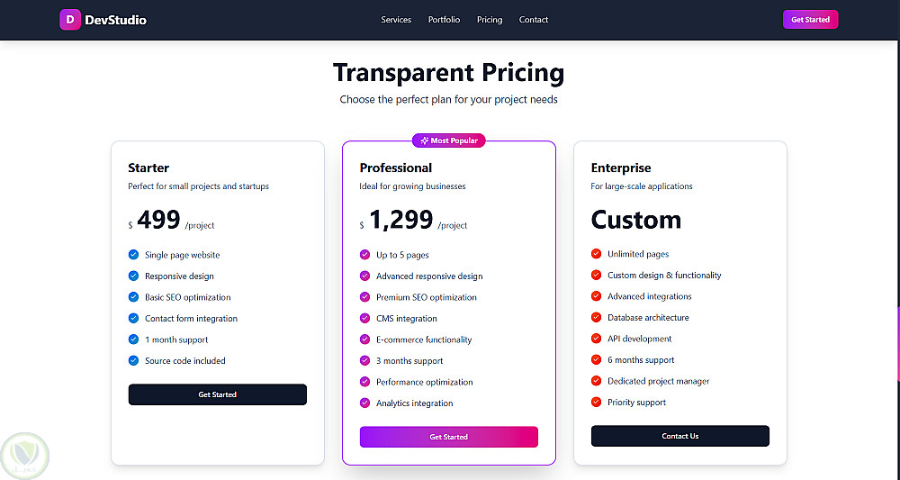This screenshot has height=480, width=900.
Task: Click the check icon beside Basic SEO optimization
Action: click(x=133, y=297)
